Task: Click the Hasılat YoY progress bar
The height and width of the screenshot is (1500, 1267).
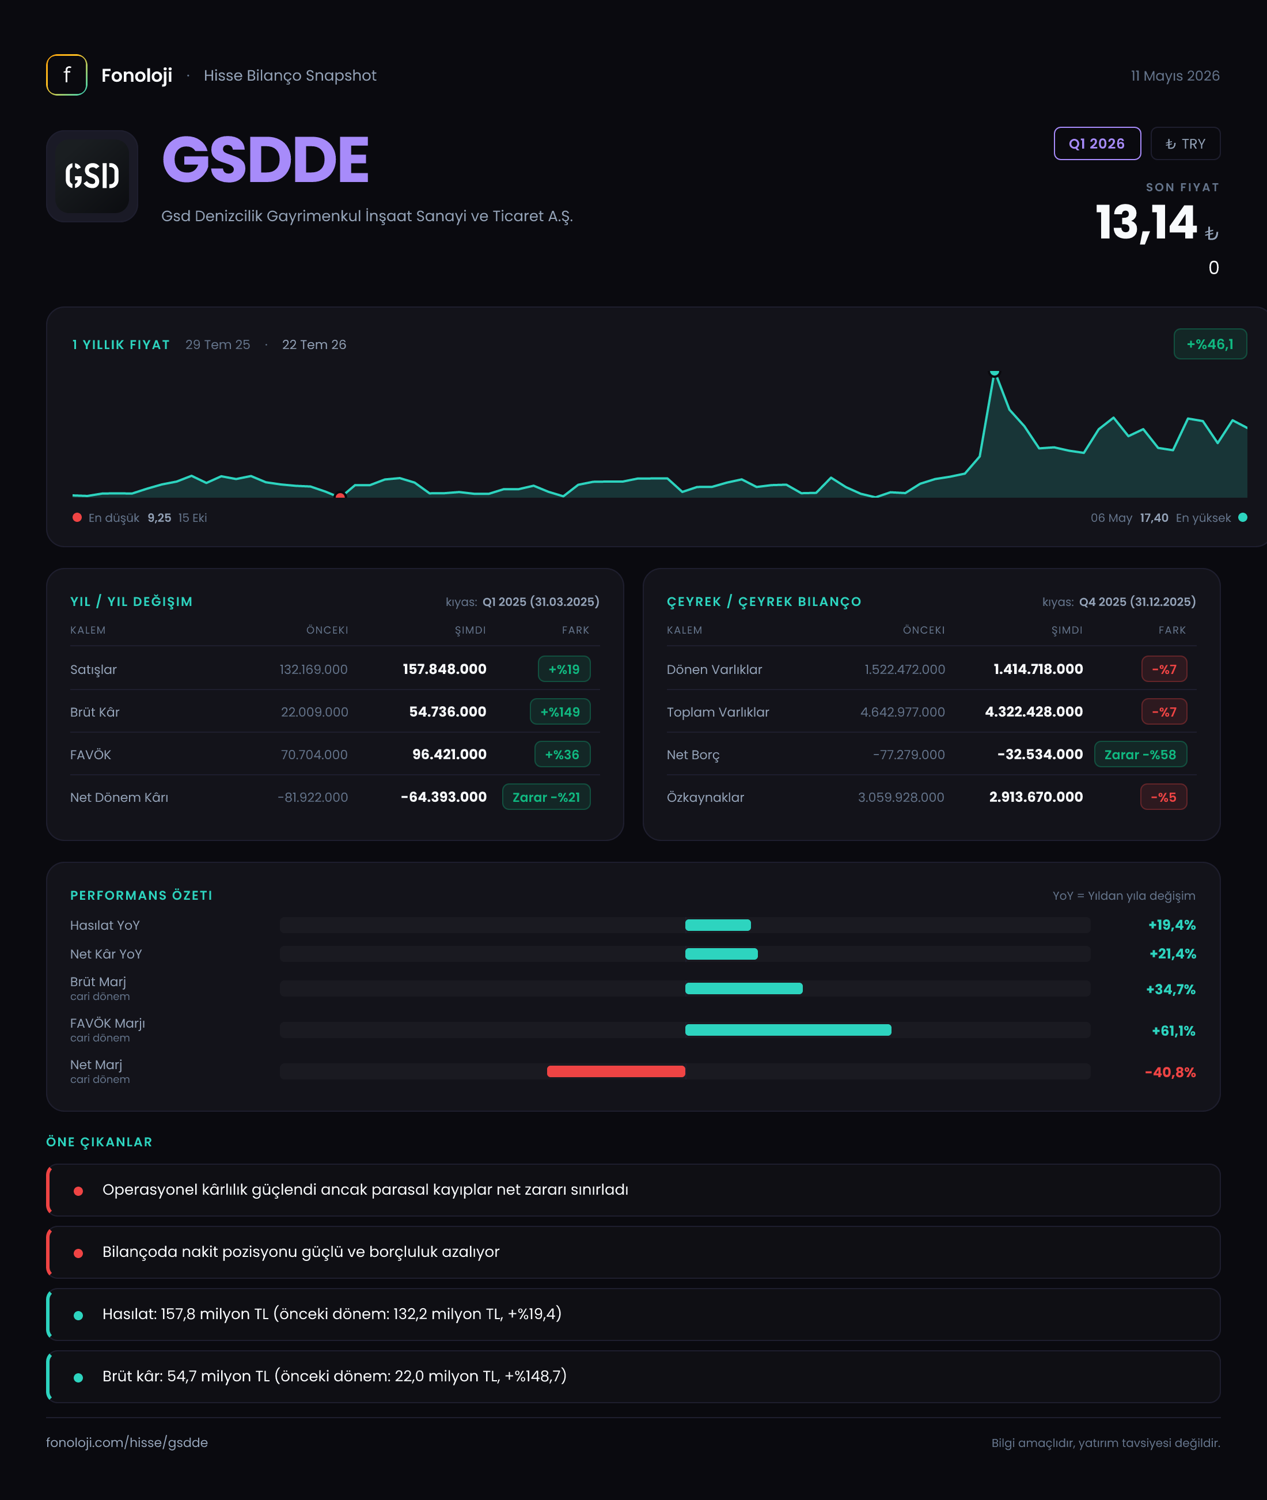Action: (x=685, y=925)
